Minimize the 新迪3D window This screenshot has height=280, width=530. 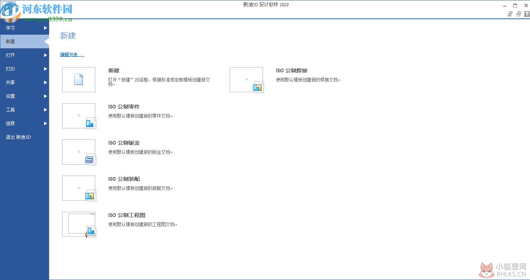tap(505, 6)
